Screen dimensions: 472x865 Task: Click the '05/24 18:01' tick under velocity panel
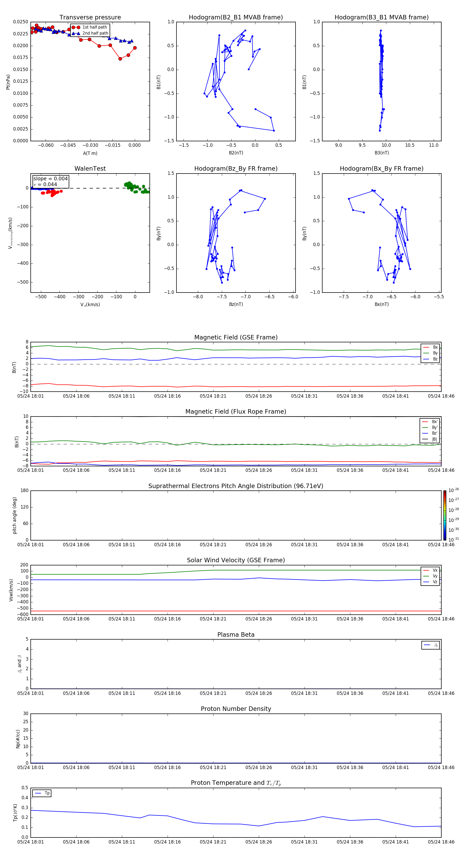tap(31, 619)
